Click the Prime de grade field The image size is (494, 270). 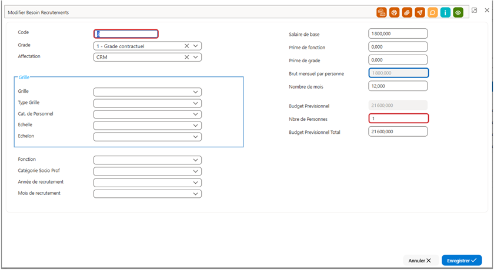tap(398, 60)
